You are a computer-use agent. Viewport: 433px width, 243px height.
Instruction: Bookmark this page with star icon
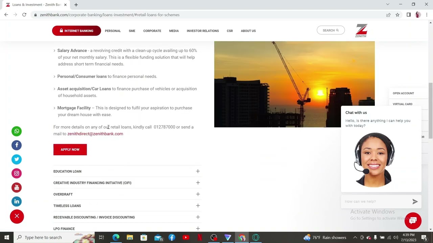397,15
